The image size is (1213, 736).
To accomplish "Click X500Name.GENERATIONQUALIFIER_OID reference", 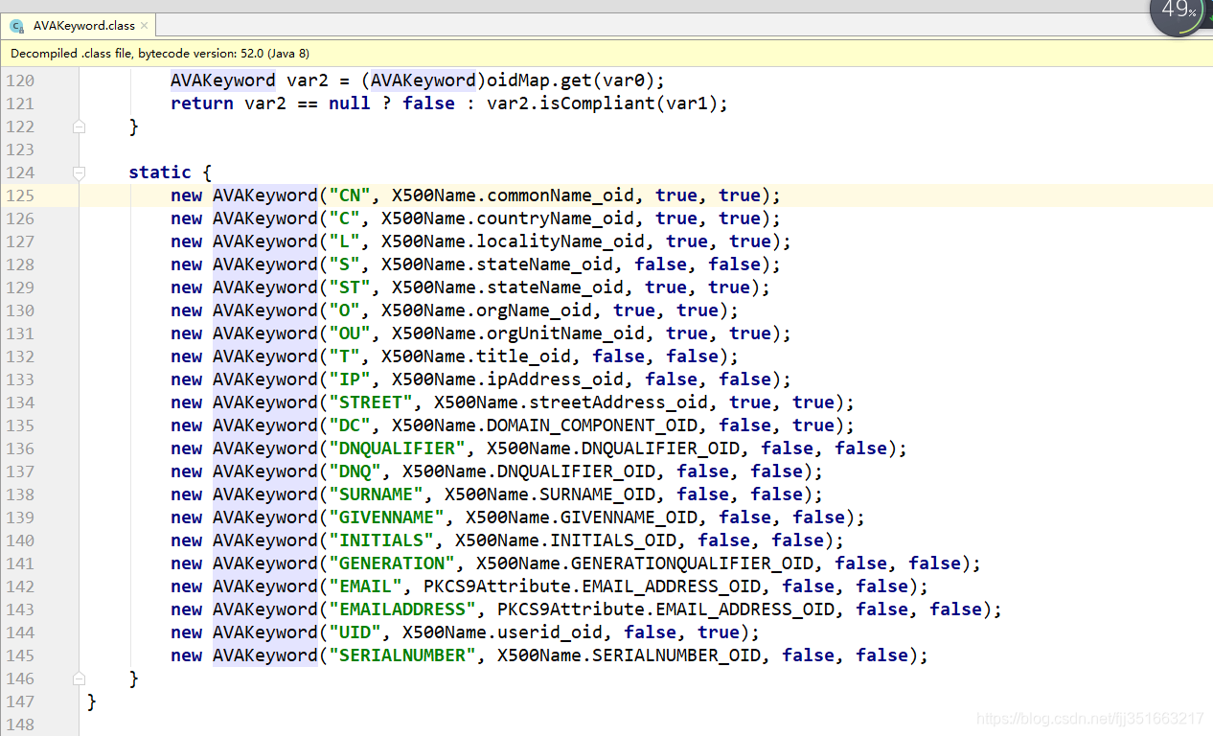I will coord(645,563).
